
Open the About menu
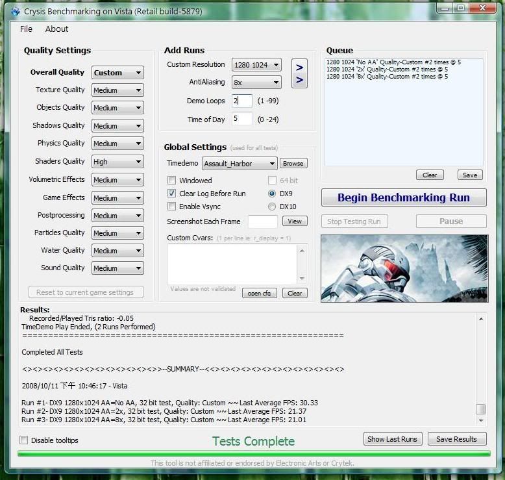tap(56, 29)
